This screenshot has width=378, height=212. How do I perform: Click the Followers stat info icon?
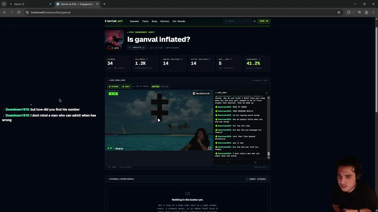click(147, 59)
